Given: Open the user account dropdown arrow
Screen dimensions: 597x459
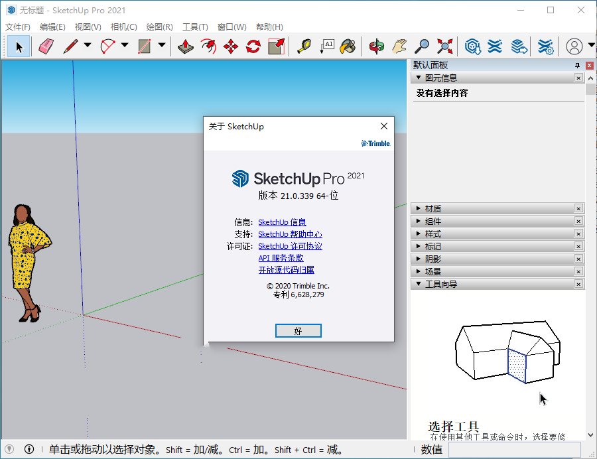Looking at the screenshot, I should [591, 45].
